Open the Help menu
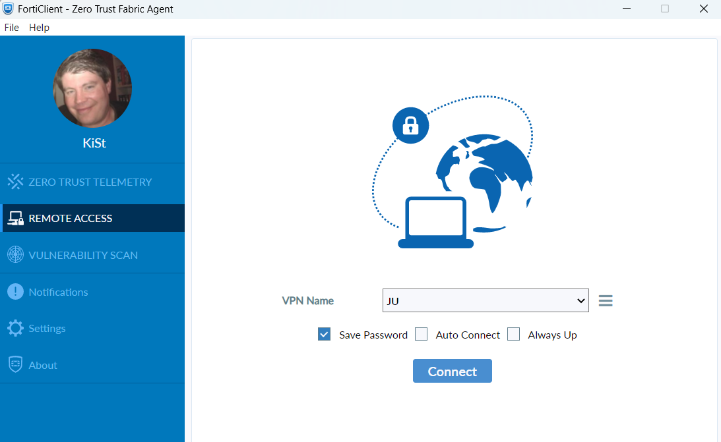The width and height of the screenshot is (721, 442). [39, 28]
